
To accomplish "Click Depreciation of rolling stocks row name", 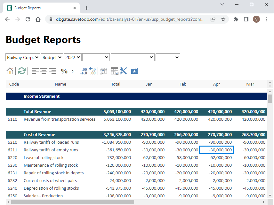I will 51,188.
